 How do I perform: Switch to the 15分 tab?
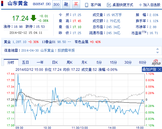113,62
